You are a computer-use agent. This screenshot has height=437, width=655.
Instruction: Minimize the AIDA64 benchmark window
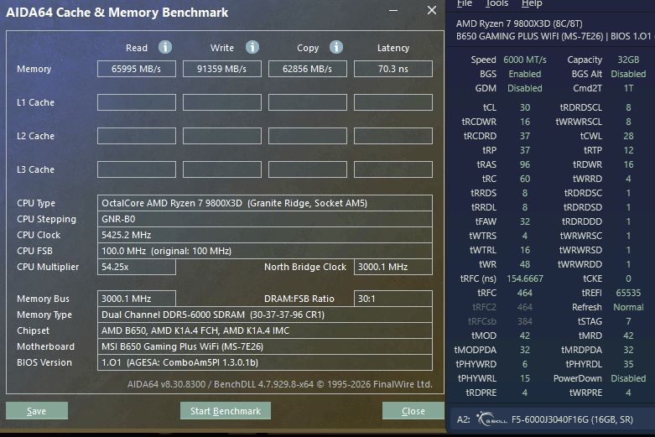[393, 10]
